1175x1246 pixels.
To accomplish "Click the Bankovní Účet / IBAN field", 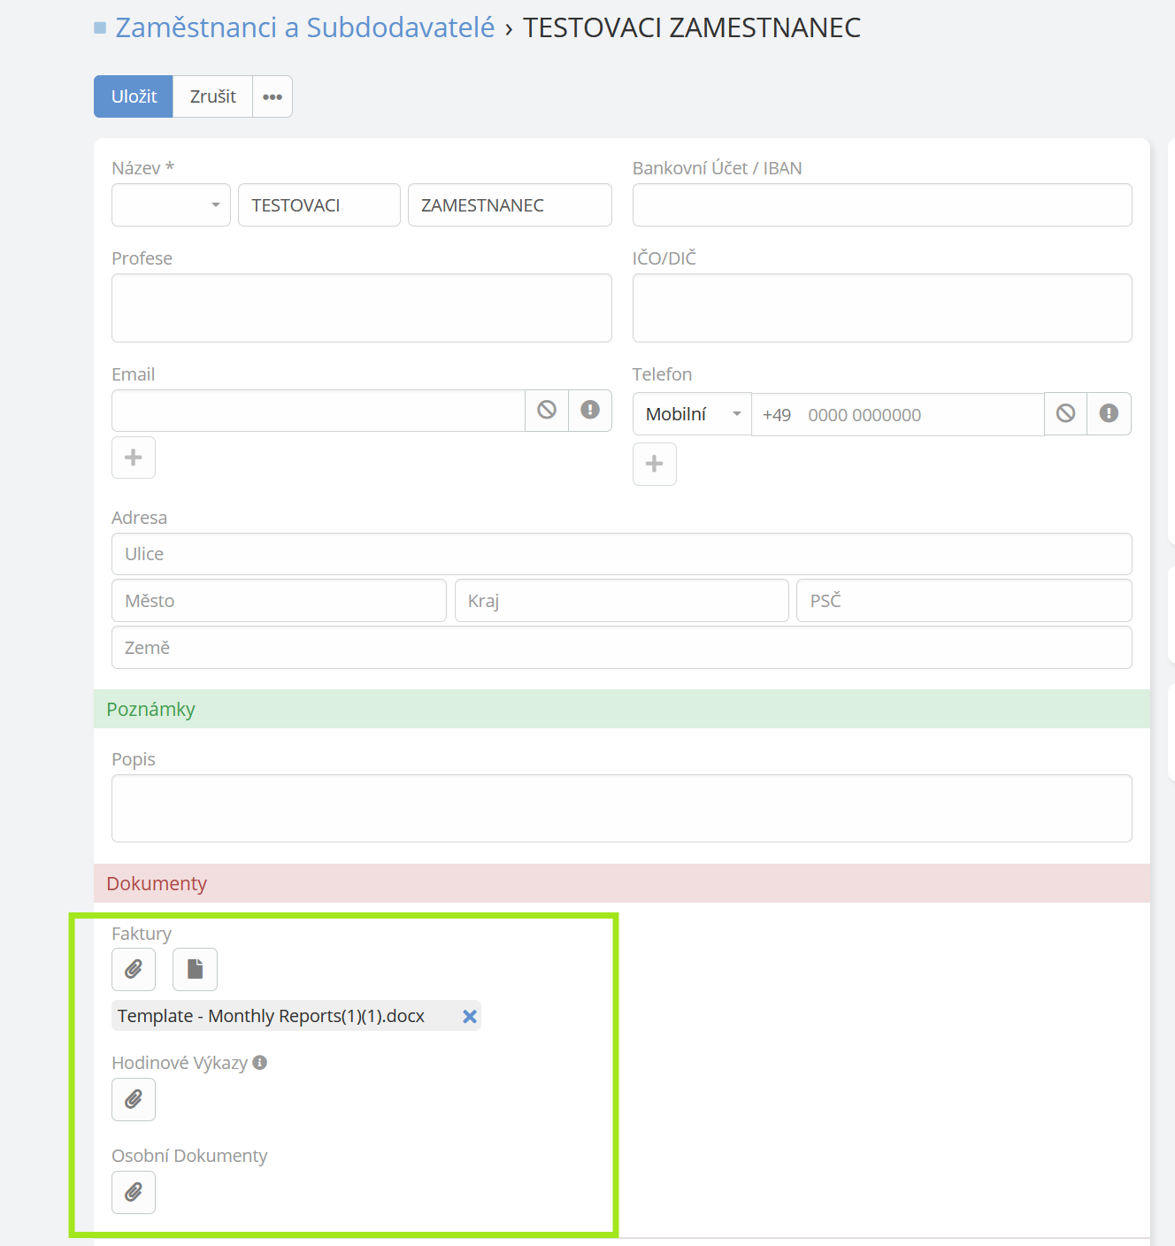I will pyautogui.click(x=882, y=205).
